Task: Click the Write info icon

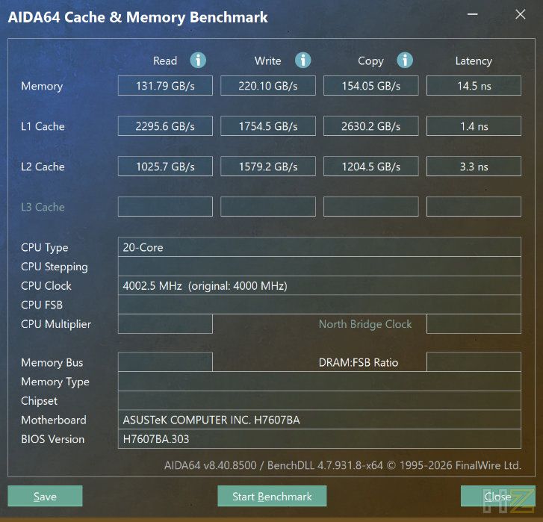Action: [303, 60]
